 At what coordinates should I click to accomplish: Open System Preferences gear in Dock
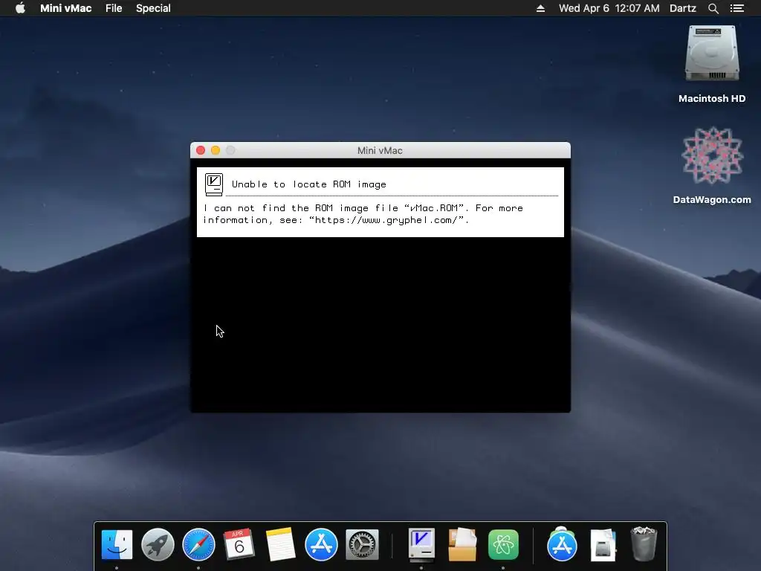[x=362, y=544]
